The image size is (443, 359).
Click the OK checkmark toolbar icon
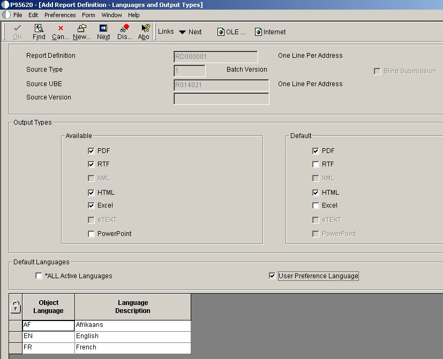(18, 28)
